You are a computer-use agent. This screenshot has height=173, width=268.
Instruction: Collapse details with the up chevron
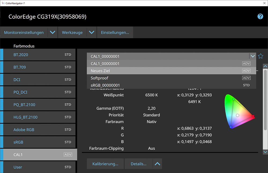pos(157,164)
